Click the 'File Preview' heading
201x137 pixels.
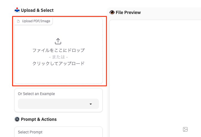point(128,12)
